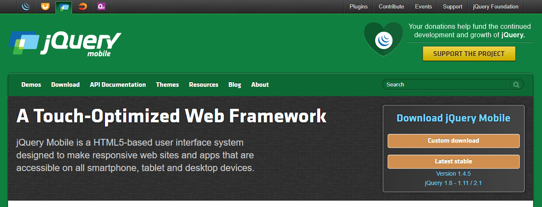The height and width of the screenshot is (207, 542).
Task: Open the Blog menu item
Action: pos(235,85)
